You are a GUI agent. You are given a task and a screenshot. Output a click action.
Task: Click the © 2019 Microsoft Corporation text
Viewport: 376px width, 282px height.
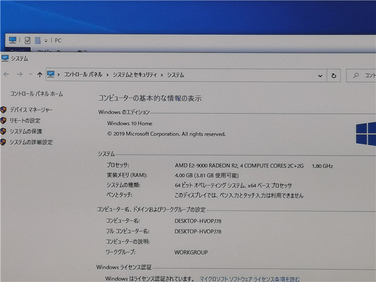tap(167, 134)
